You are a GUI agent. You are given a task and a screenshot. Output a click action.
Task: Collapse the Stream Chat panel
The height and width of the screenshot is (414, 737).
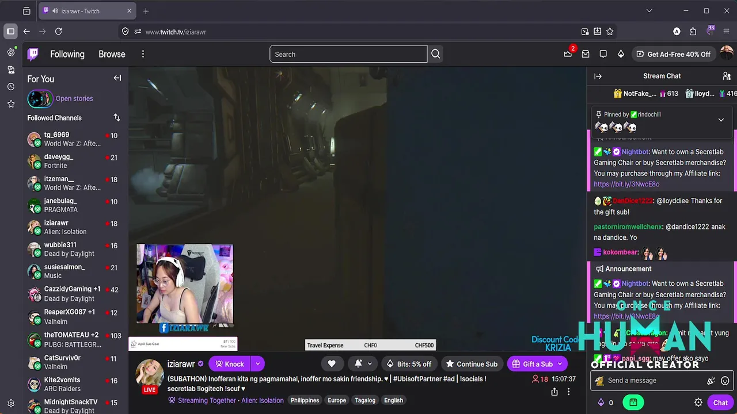[x=598, y=76]
